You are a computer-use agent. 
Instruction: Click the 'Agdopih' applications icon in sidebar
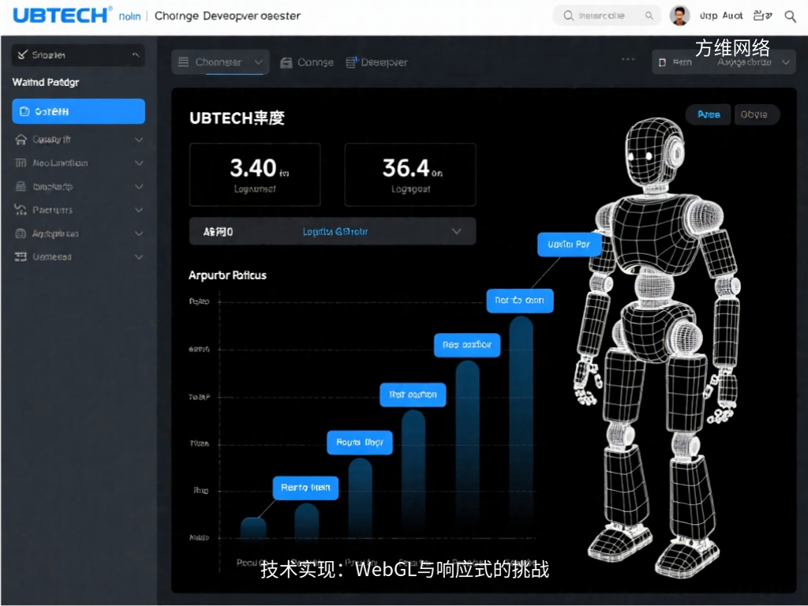coord(21,234)
